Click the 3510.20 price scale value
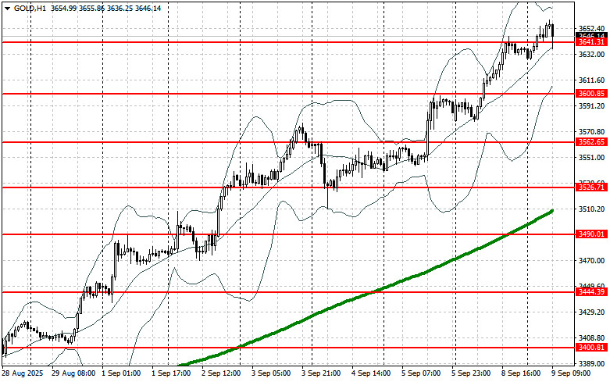Screen dimensions: 610x382 click(592, 209)
